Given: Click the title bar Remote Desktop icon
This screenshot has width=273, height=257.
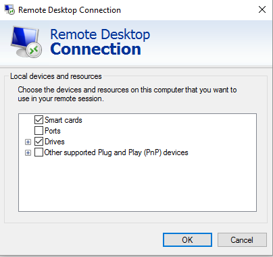Looking at the screenshot, I should tap(9, 9).
